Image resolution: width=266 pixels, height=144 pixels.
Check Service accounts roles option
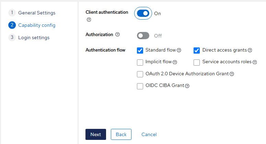197,62
